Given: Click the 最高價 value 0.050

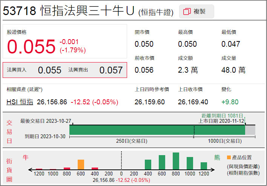Looking at the screenshot, I should [x=187, y=44].
